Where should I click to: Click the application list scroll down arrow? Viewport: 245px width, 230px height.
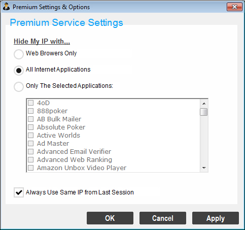(x=204, y=168)
